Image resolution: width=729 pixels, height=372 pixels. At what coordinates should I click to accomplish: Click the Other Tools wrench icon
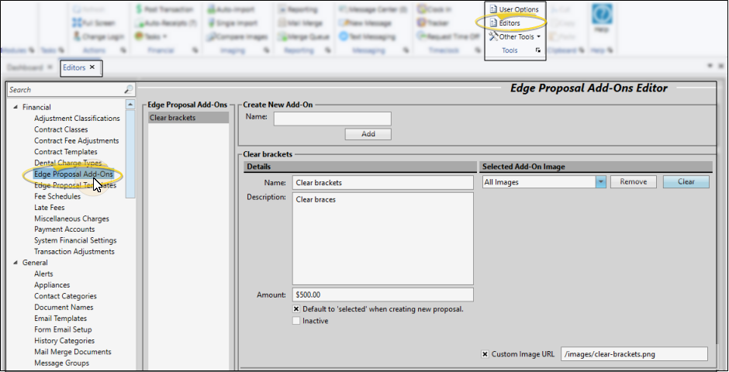pyautogui.click(x=493, y=36)
